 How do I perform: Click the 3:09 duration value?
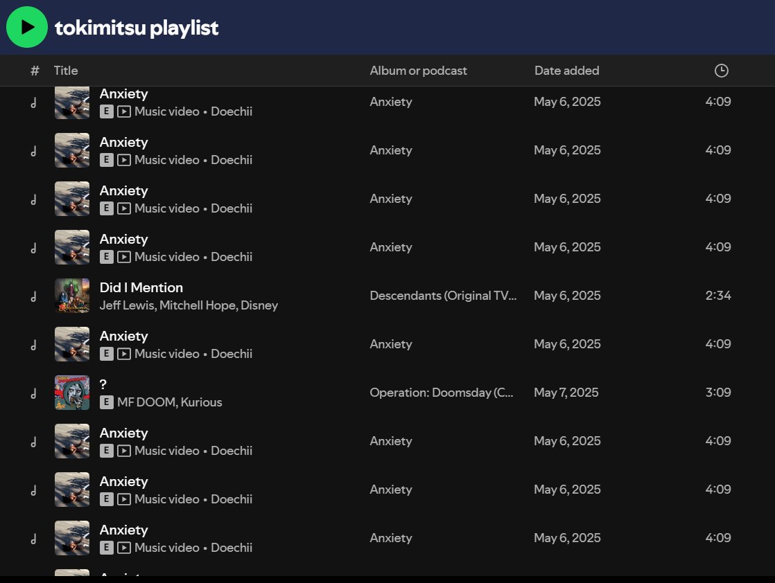click(x=717, y=393)
